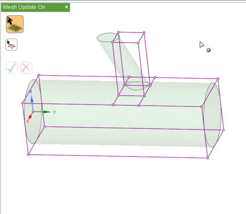Cancel with the red X button
The width and height of the screenshot is (246, 214).
coord(26,68)
